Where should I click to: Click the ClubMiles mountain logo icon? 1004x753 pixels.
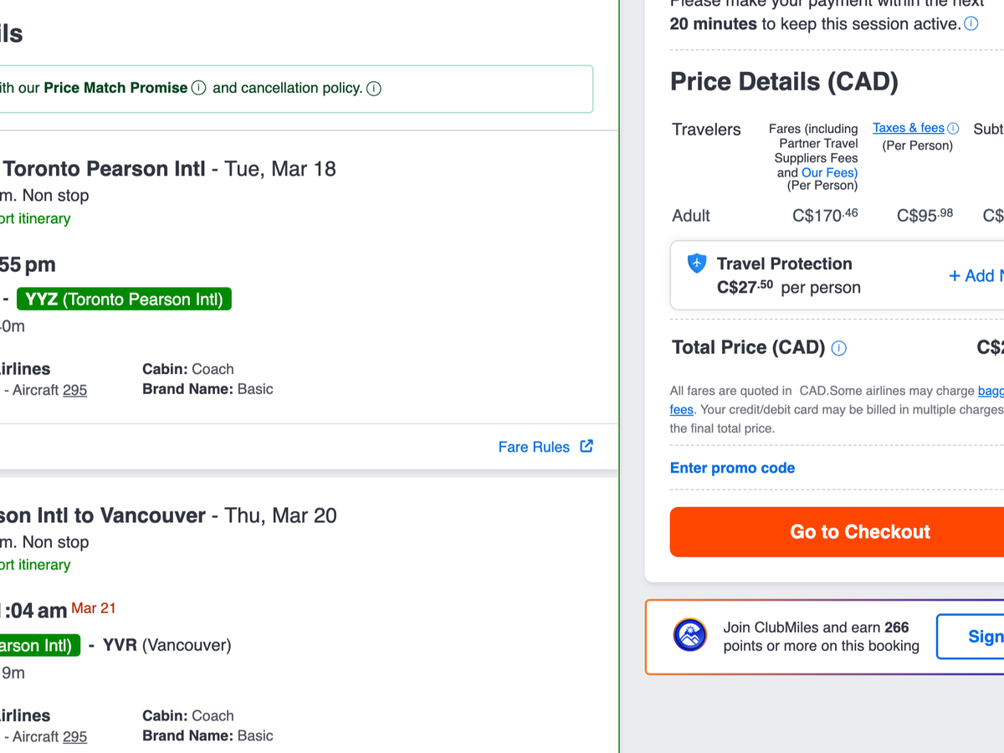click(690, 636)
